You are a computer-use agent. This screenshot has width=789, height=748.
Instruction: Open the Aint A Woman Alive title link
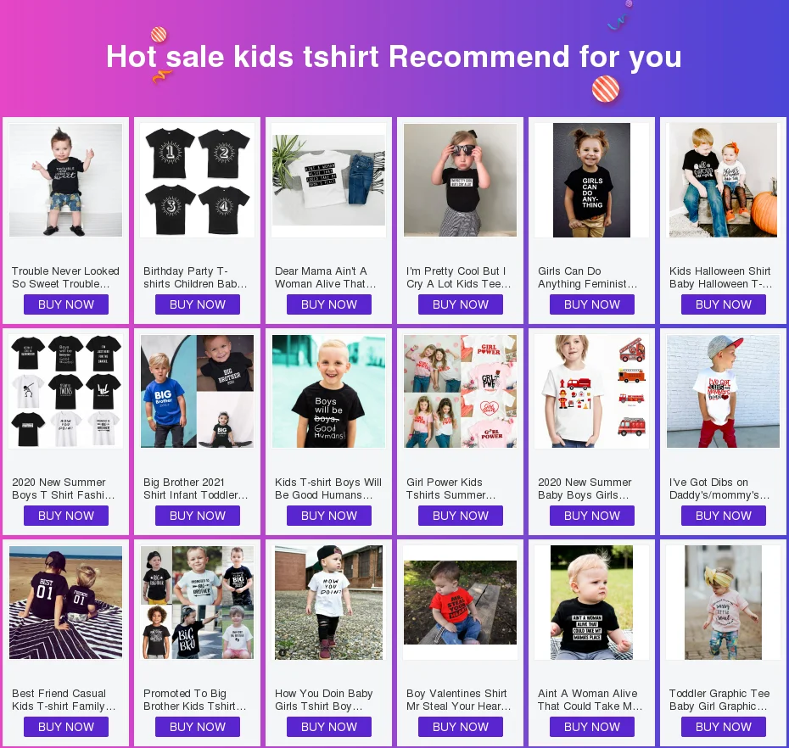pyautogui.click(x=590, y=700)
